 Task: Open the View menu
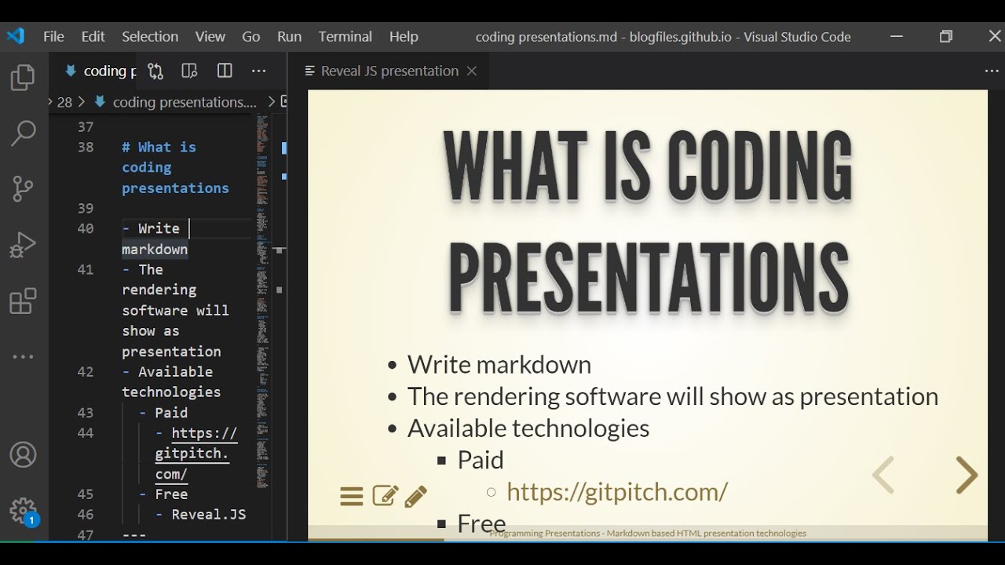tap(210, 36)
